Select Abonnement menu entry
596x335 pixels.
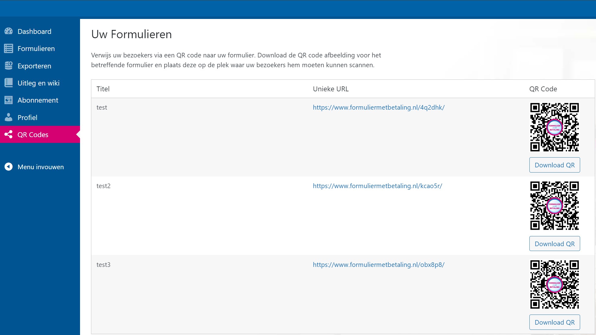pyautogui.click(x=40, y=100)
